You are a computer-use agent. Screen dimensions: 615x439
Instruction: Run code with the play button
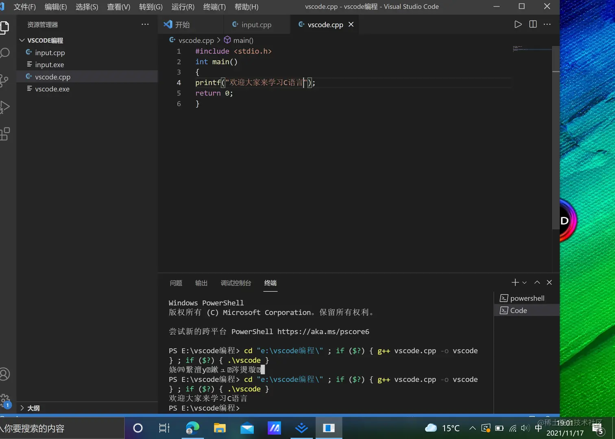click(518, 24)
